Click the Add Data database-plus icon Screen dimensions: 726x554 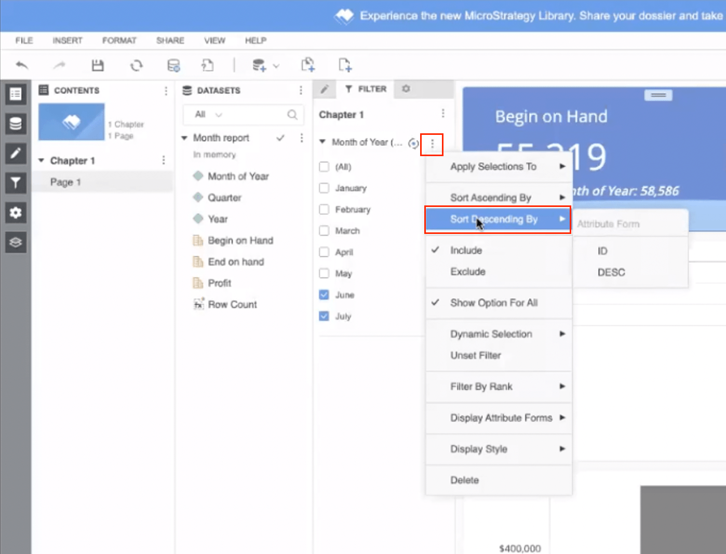(259, 65)
